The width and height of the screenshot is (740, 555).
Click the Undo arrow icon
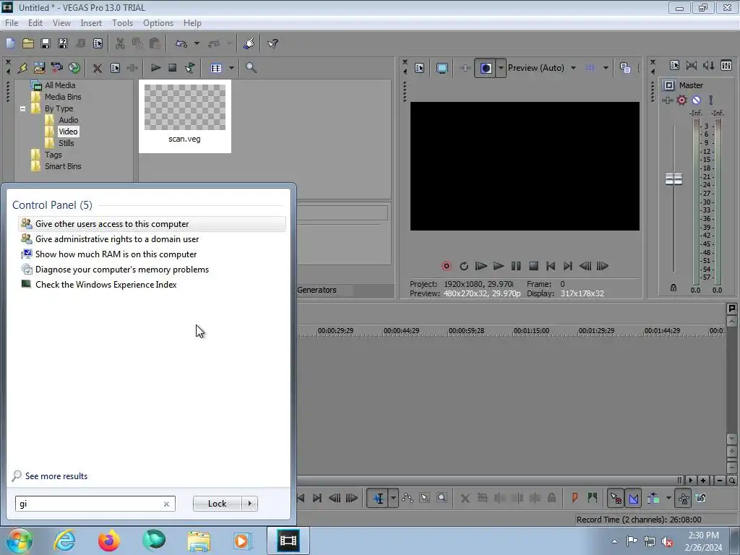181,43
